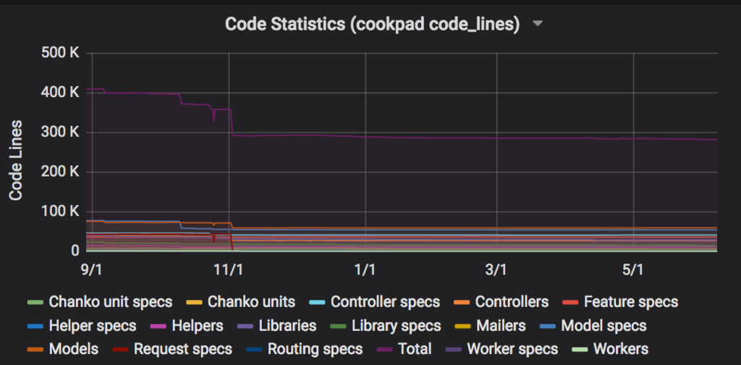
Task: Show only the Model specs series
Action: (604, 326)
